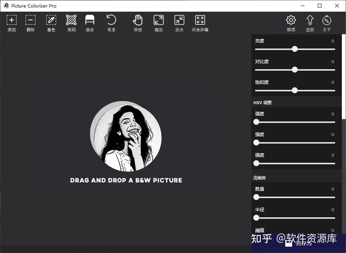Close the Picture Colorizer Pro window
The image size is (346, 253).
[x=337, y=6]
